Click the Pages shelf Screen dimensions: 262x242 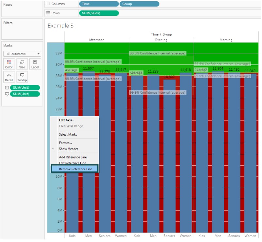(22, 9)
